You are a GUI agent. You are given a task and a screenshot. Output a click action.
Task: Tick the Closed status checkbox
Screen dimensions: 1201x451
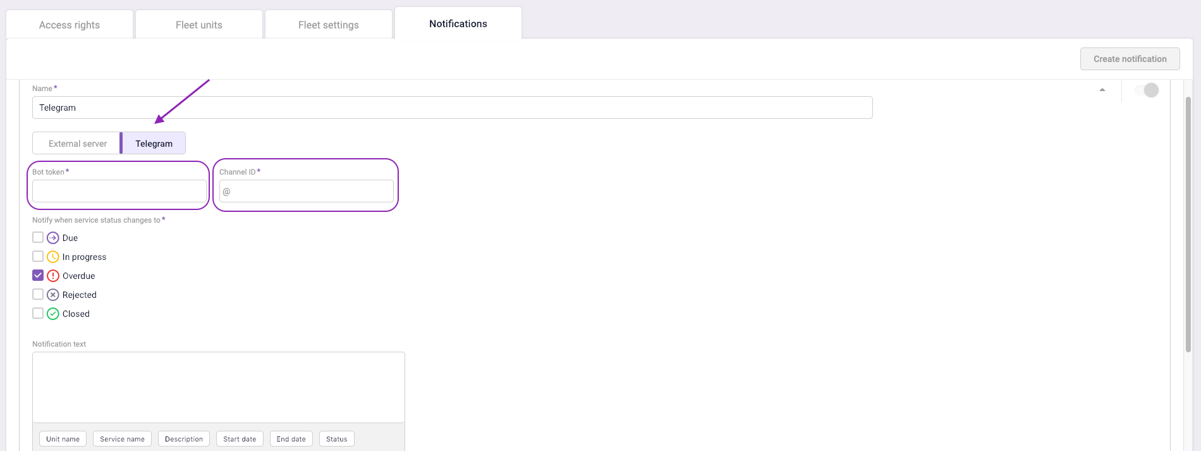(x=38, y=314)
